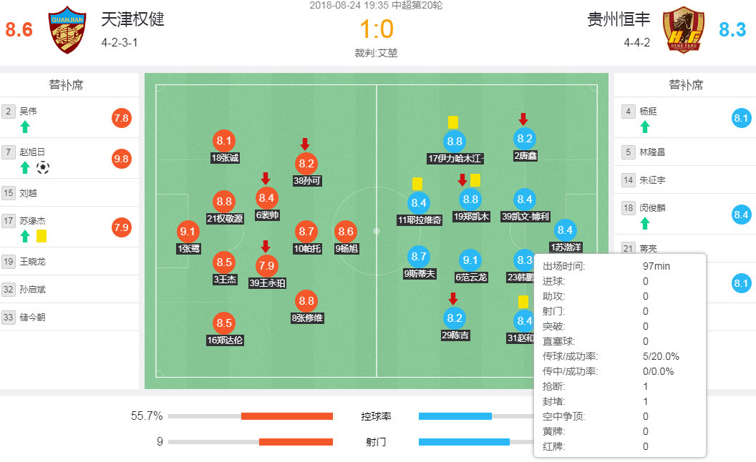Image resolution: width=756 pixels, height=462 pixels.
Task: Click the Tianjin Quanjian team crest logo
Action: point(68,30)
